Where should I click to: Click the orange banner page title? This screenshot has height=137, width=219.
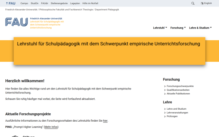[x=108, y=44]
